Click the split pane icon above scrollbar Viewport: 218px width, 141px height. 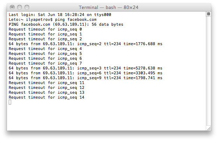208,14
